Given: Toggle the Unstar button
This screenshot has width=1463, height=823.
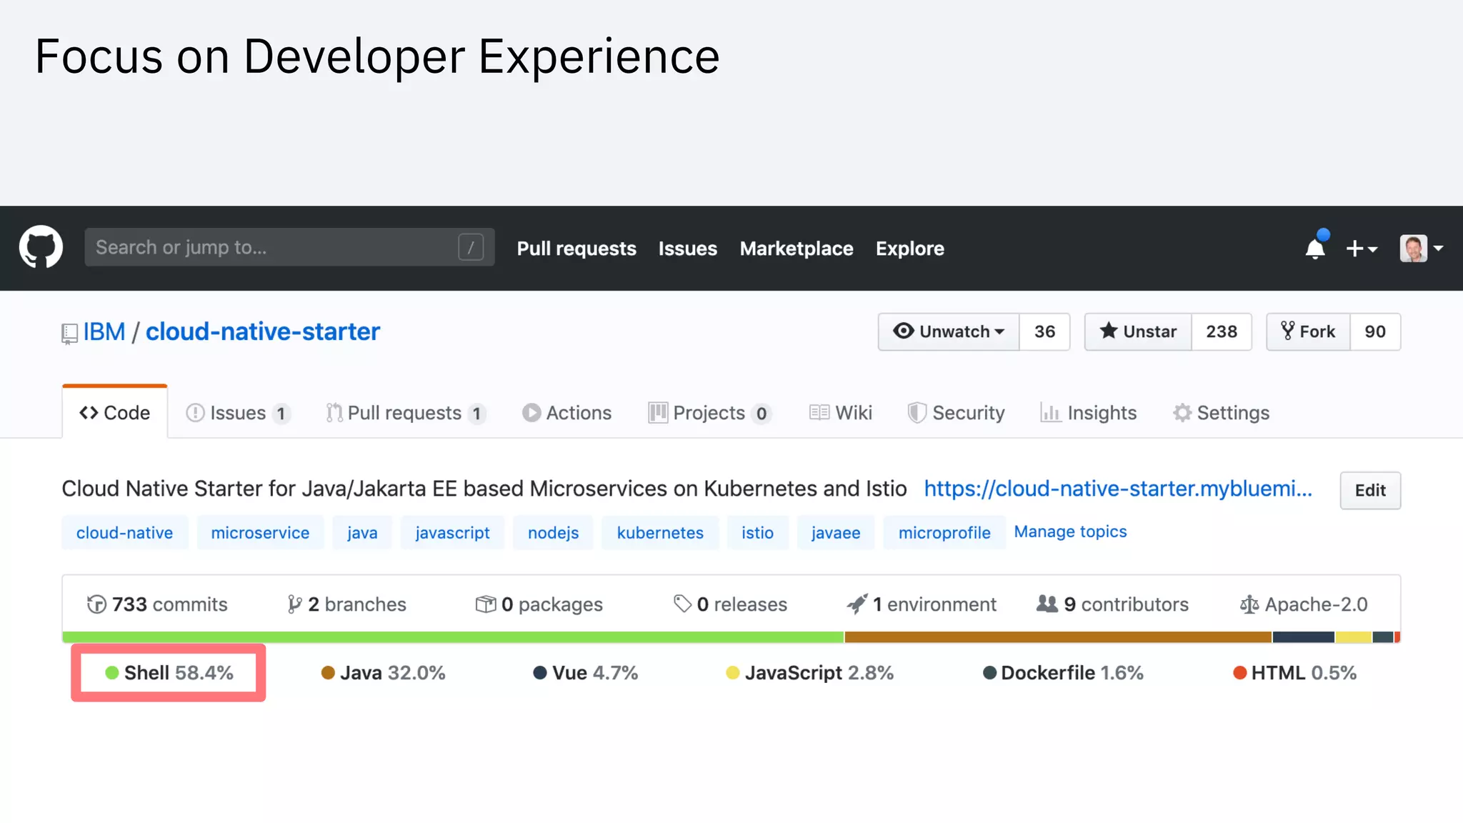Looking at the screenshot, I should pos(1138,331).
